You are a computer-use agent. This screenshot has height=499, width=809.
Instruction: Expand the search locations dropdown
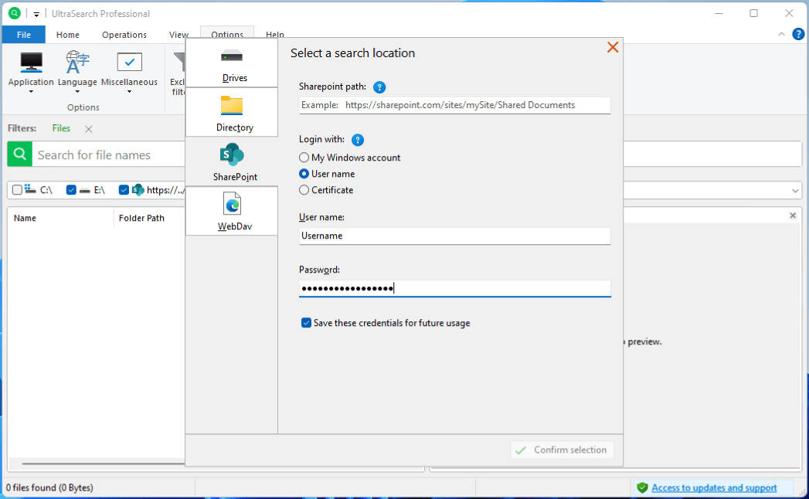click(x=795, y=191)
